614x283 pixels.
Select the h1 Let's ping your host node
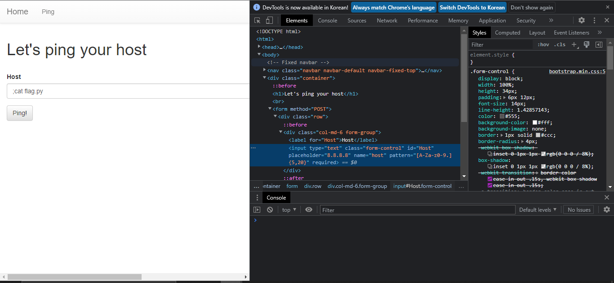point(315,94)
